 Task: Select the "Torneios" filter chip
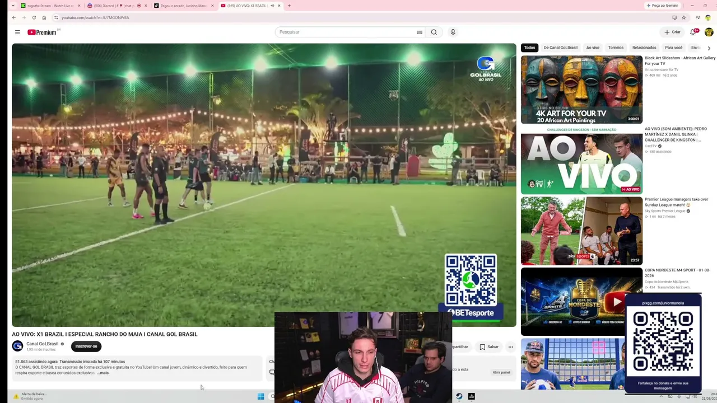(x=616, y=48)
